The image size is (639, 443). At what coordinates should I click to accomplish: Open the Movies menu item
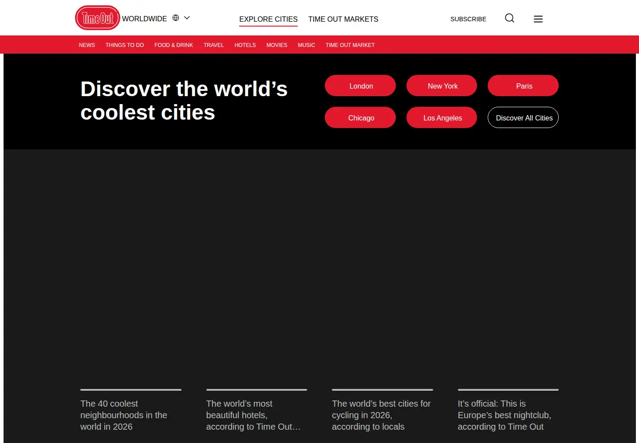click(x=277, y=45)
